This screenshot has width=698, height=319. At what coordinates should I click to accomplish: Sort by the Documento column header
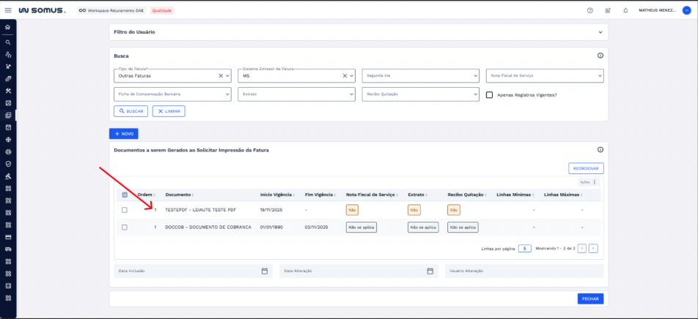pyautogui.click(x=179, y=195)
